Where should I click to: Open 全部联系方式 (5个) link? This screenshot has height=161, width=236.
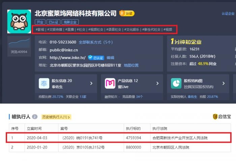(x=95, y=42)
